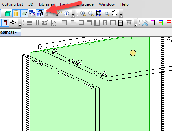Open the Libraries menu

tap(46, 4)
